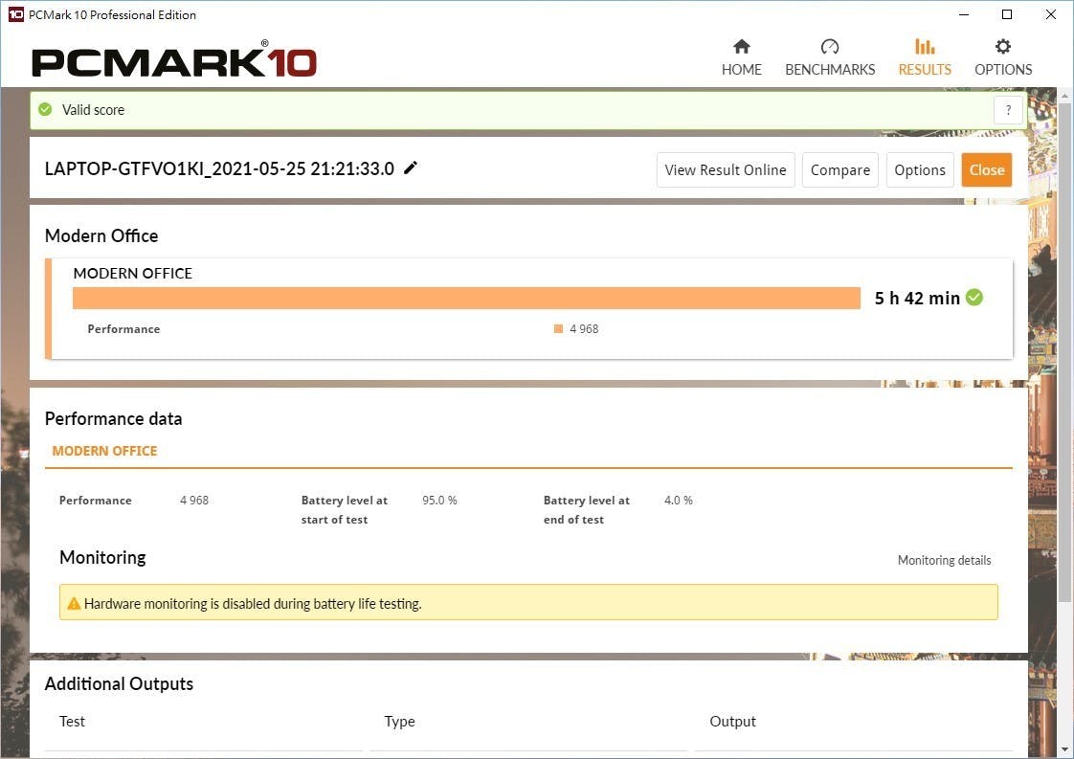This screenshot has width=1074, height=759.
Task: Click the scrollbar up arrow
Action: point(1064,96)
